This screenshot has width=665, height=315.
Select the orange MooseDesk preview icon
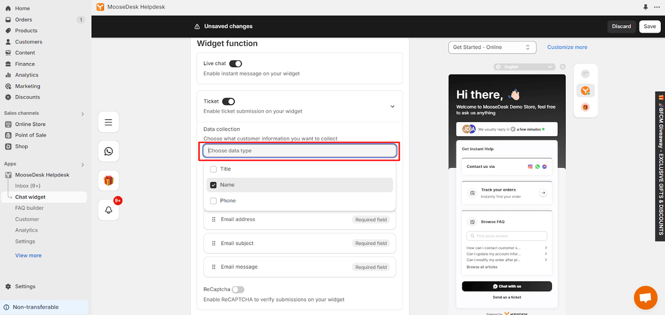tap(586, 91)
